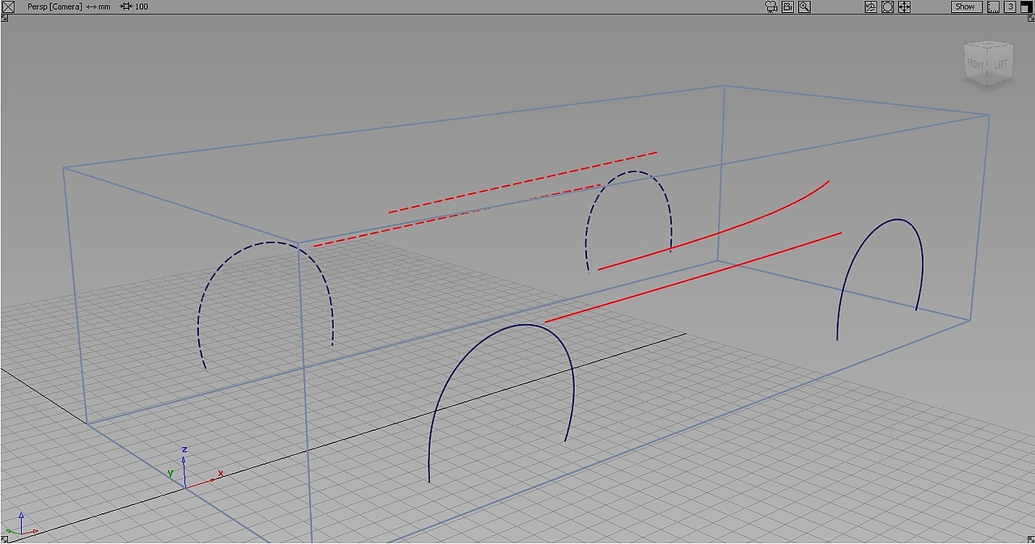Click the top-left corner resize handle

click(4, 18)
